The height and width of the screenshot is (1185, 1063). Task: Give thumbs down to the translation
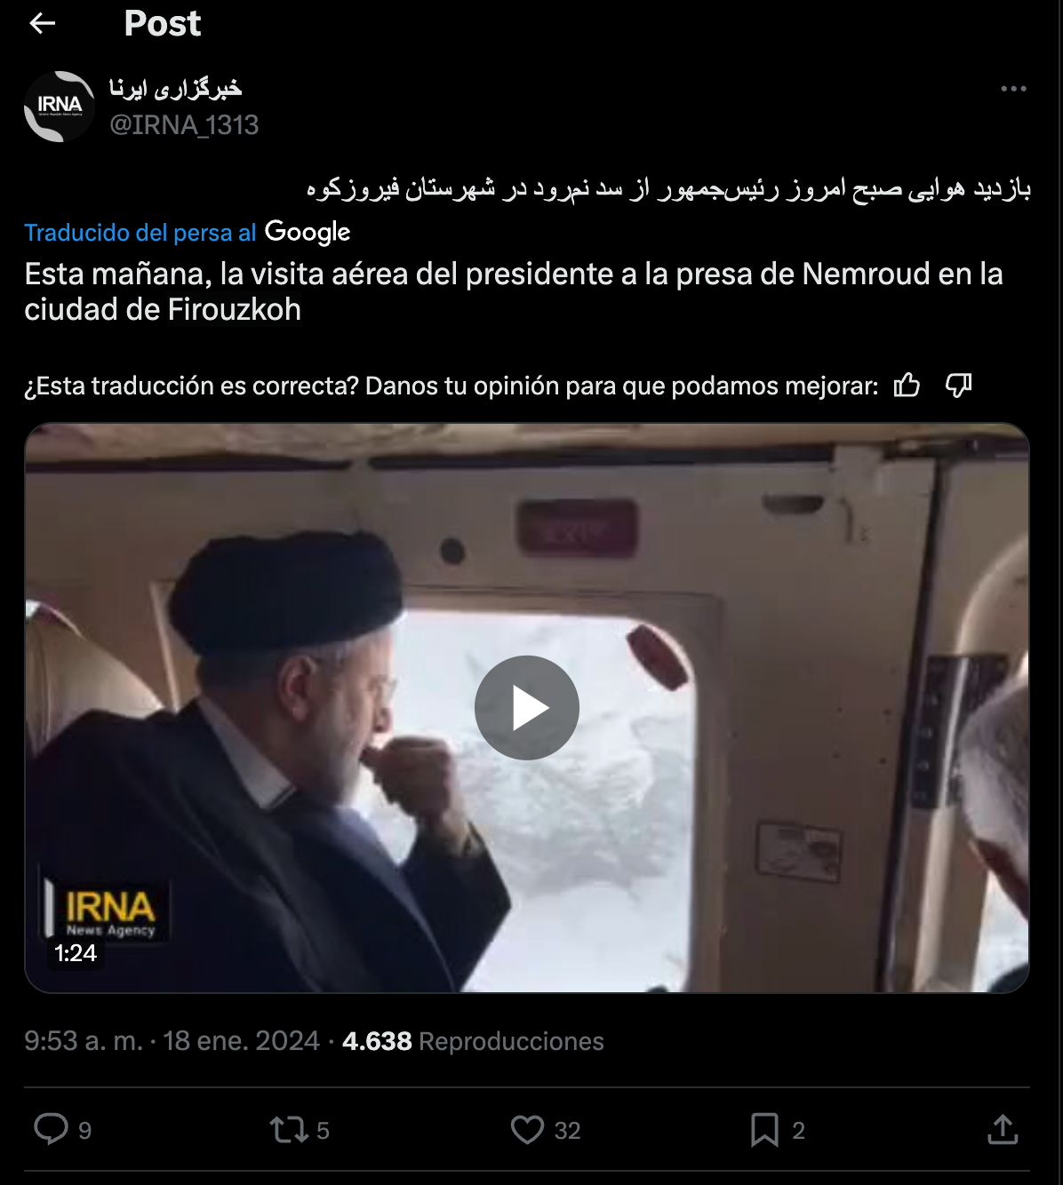958,386
